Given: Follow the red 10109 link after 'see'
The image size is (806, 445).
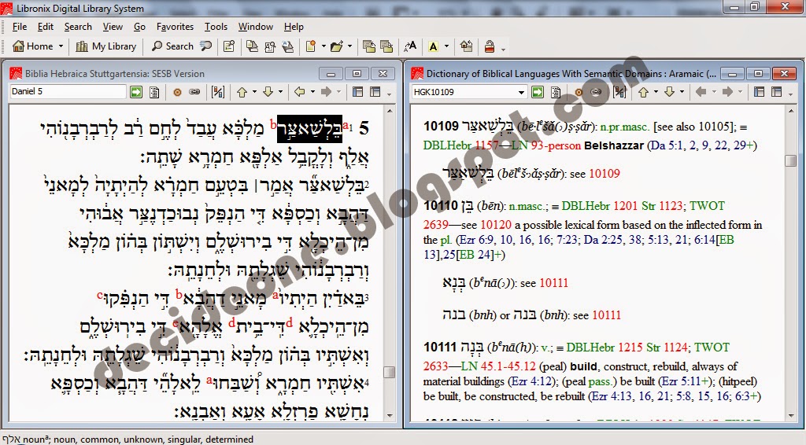Looking at the screenshot, I should point(604,174).
